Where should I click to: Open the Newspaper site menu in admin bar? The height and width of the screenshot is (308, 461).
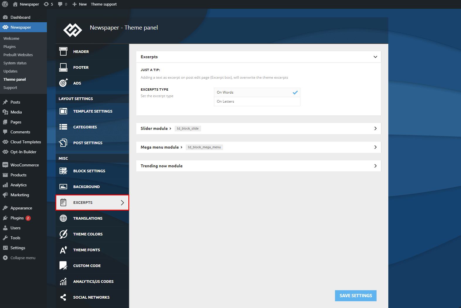(26, 4)
